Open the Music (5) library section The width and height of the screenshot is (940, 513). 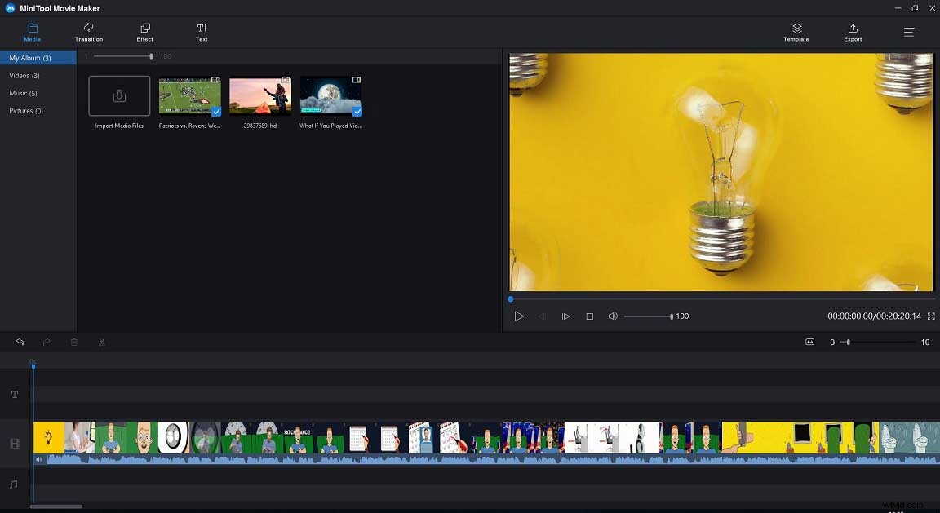(23, 93)
